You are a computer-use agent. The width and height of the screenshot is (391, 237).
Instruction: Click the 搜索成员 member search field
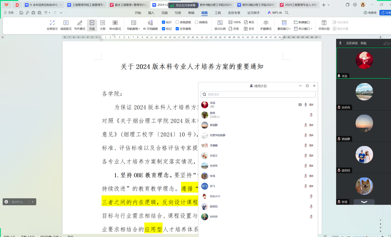(258, 94)
